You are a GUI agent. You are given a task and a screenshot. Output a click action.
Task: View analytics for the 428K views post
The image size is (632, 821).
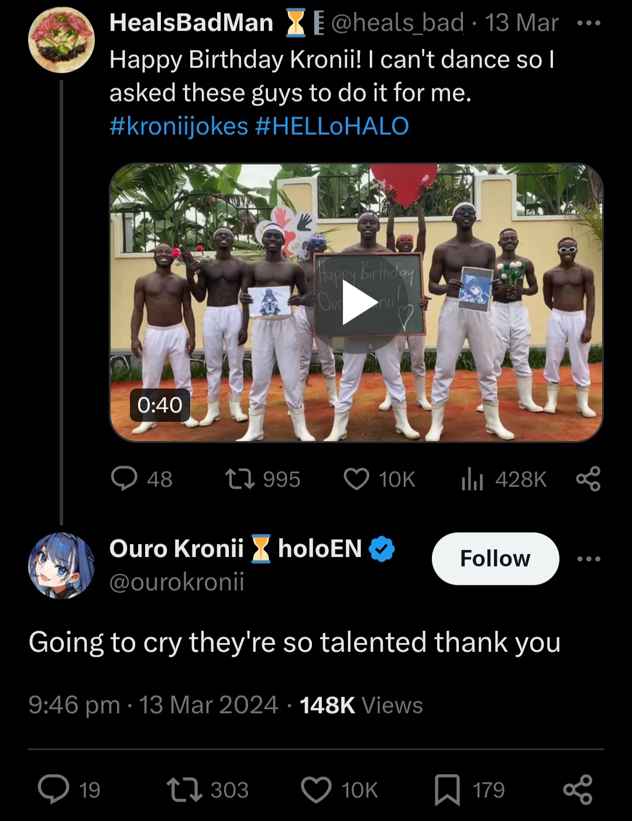click(x=472, y=480)
